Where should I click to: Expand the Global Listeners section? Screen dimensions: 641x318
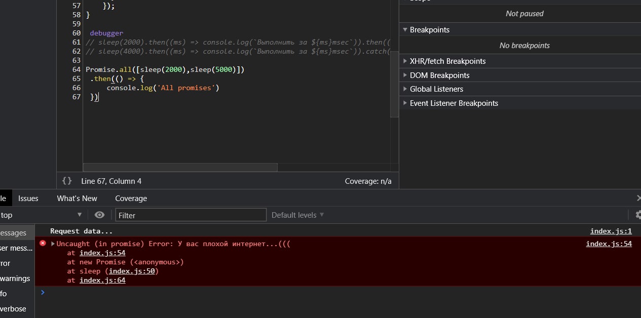405,89
